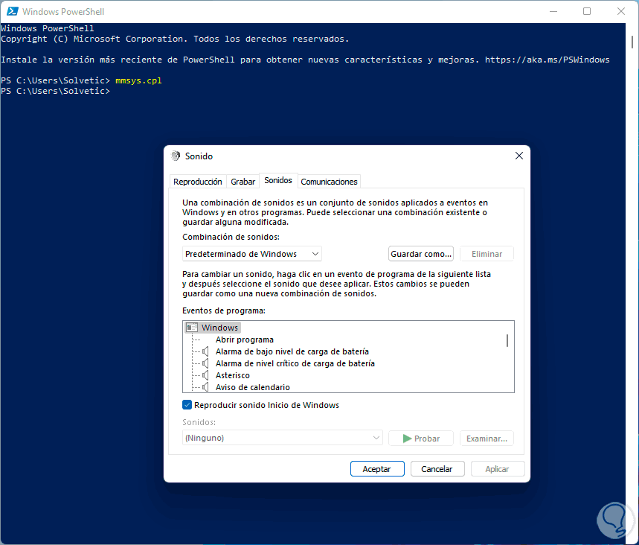The width and height of the screenshot is (639, 545).
Task: Maximize the Windows PowerShell window
Action: click(x=587, y=11)
